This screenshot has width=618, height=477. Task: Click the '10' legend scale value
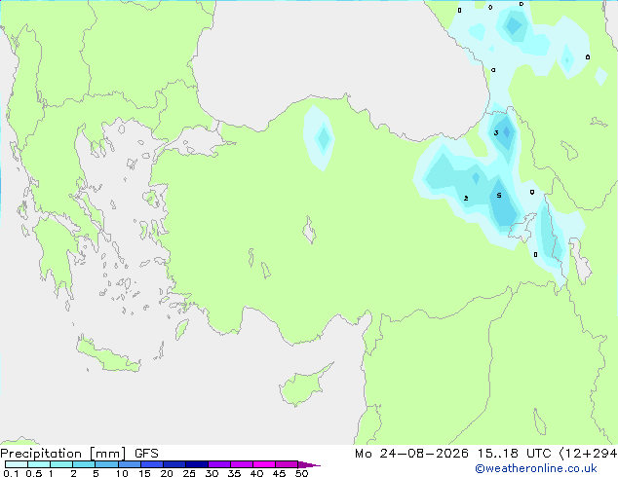[x=122, y=473]
